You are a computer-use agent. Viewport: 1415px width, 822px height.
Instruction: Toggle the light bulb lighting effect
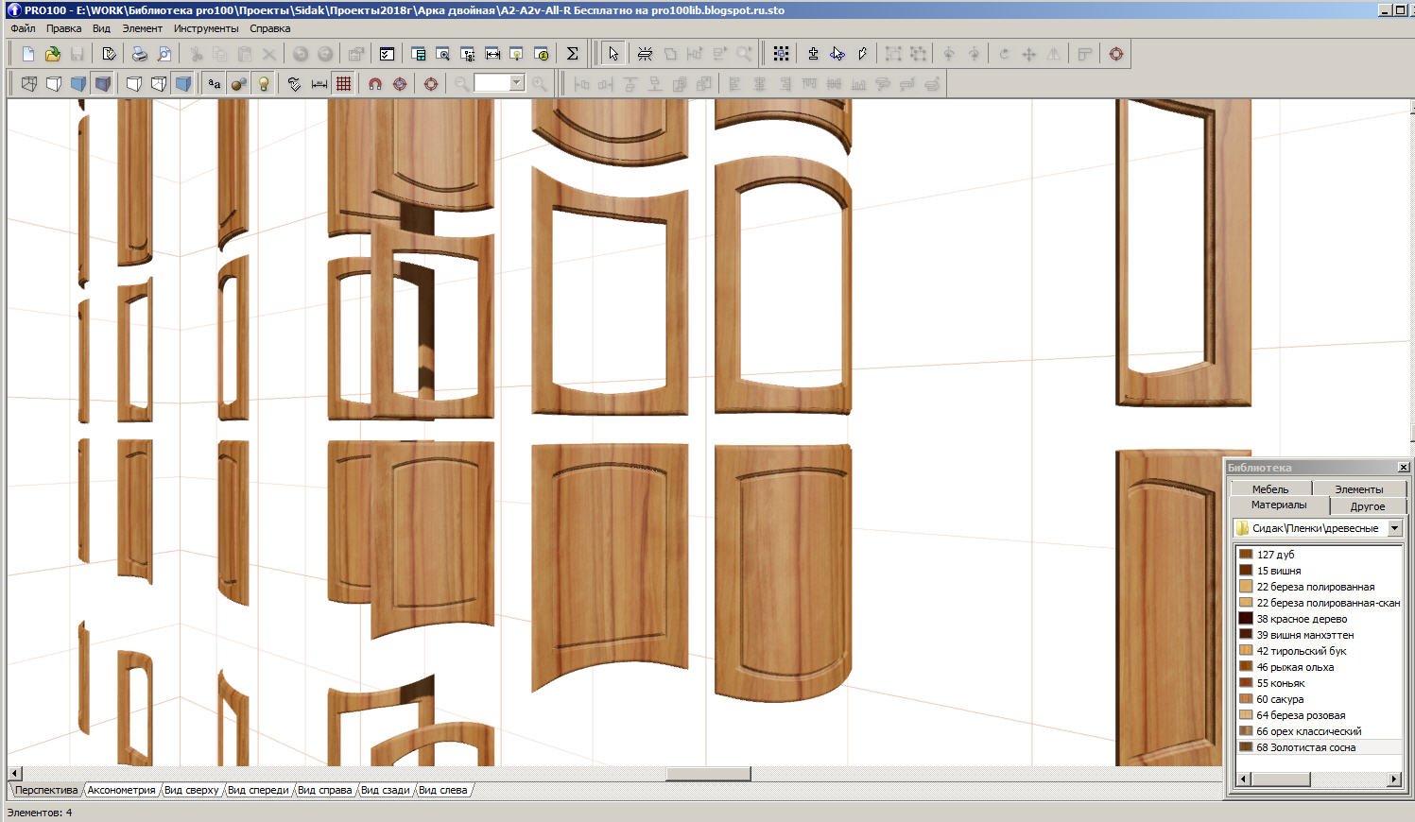pos(264,84)
